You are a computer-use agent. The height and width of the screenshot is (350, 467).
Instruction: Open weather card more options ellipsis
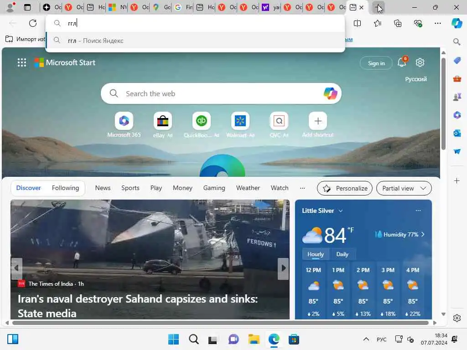click(418, 211)
